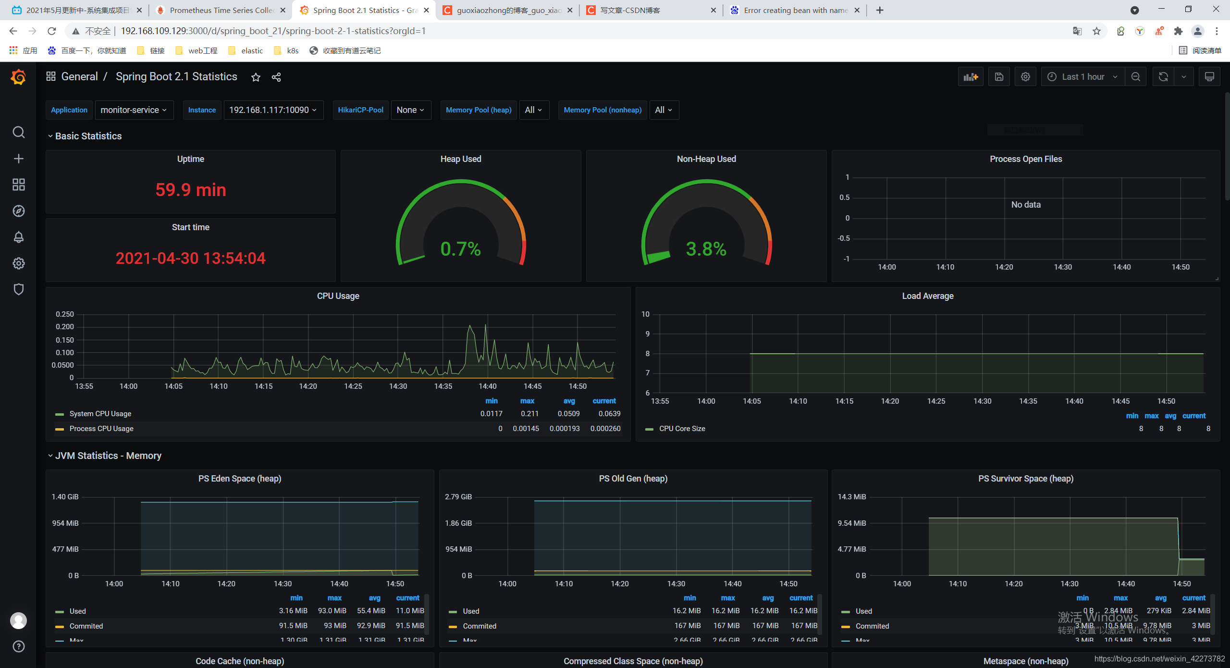1230x668 pixels.
Task: Open the CPU Usage panel title menu
Action: tap(338, 296)
